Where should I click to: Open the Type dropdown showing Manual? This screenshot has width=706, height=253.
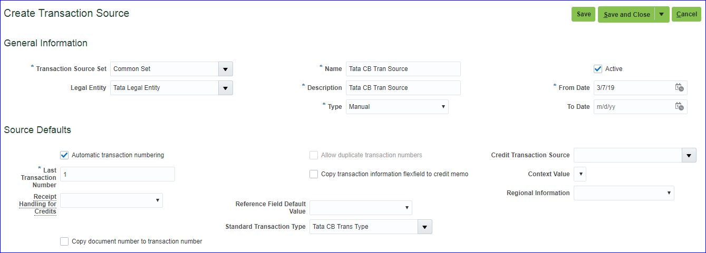(x=397, y=107)
